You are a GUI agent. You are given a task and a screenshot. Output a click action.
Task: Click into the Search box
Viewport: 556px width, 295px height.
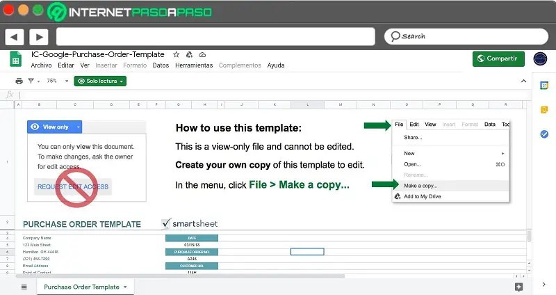pyautogui.click(x=466, y=36)
